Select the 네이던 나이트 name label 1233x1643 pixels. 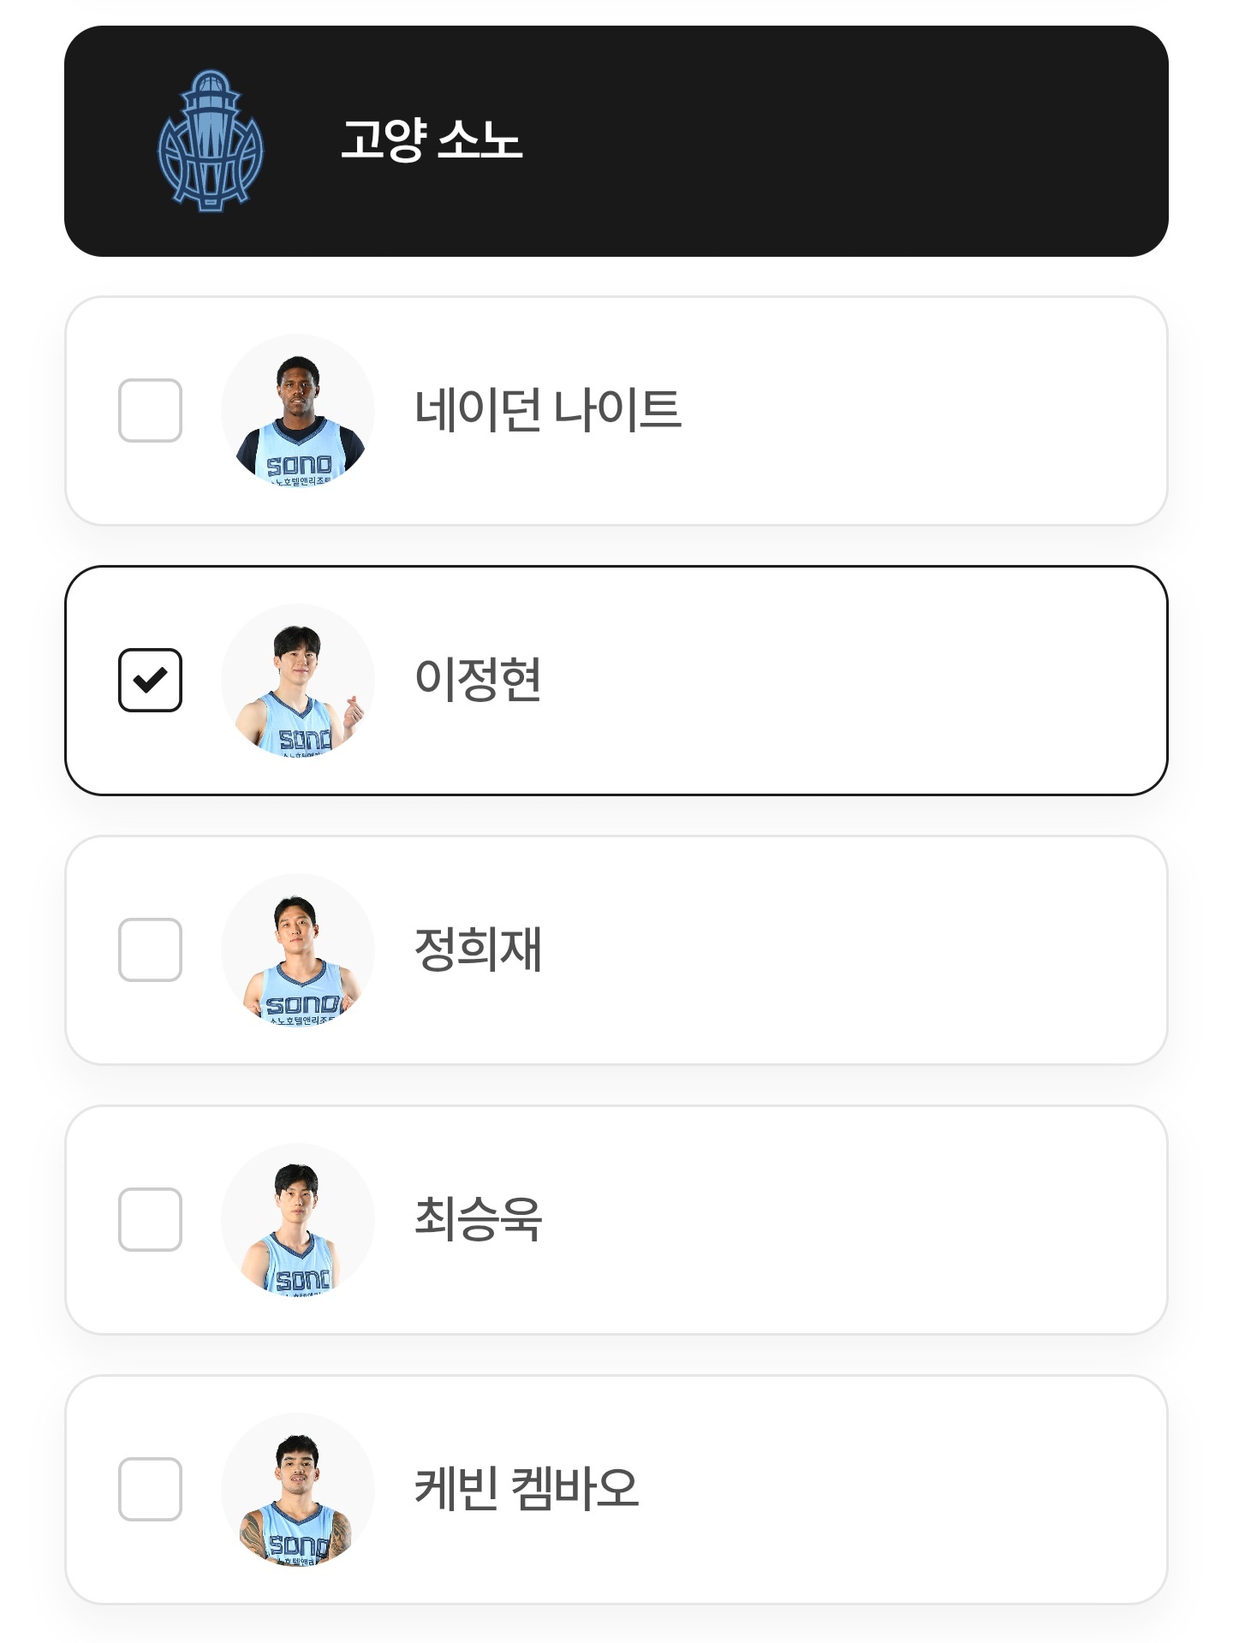(547, 409)
